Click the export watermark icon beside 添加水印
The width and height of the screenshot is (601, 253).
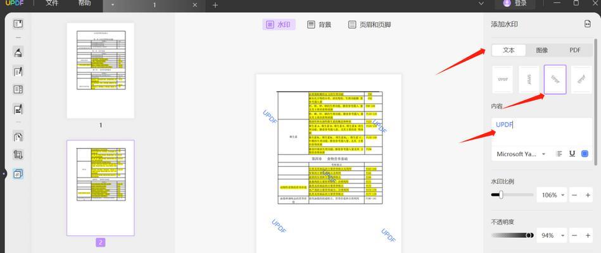pyautogui.click(x=588, y=24)
